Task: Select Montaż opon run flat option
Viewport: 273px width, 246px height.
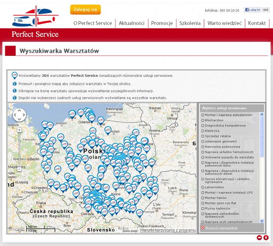Action: point(219,203)
